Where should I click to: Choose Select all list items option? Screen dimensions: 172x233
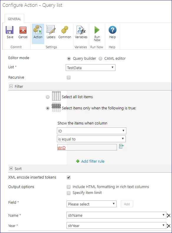(48, 97)
